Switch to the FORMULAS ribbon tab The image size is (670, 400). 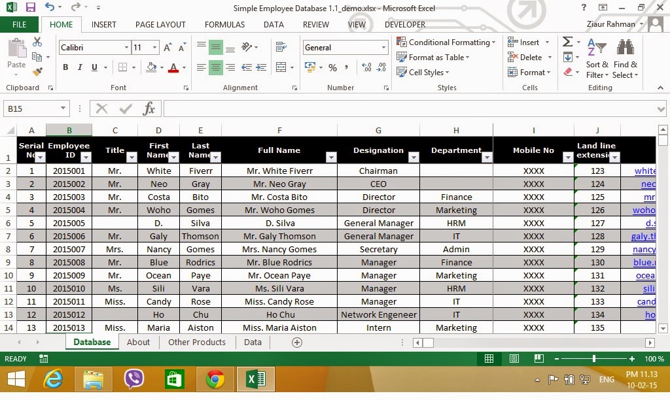point(224,24)
